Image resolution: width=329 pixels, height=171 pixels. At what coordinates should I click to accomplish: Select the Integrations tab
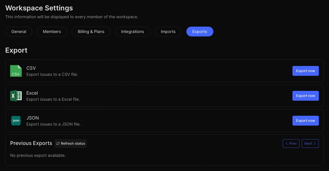[132, 32]
